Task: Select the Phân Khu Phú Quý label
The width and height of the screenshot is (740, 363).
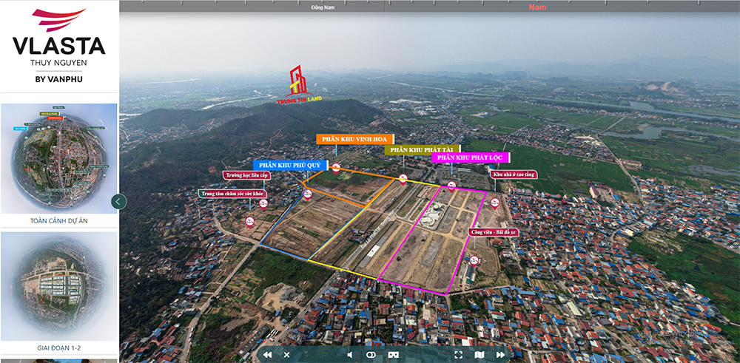Action: click(x=286, y=165)
